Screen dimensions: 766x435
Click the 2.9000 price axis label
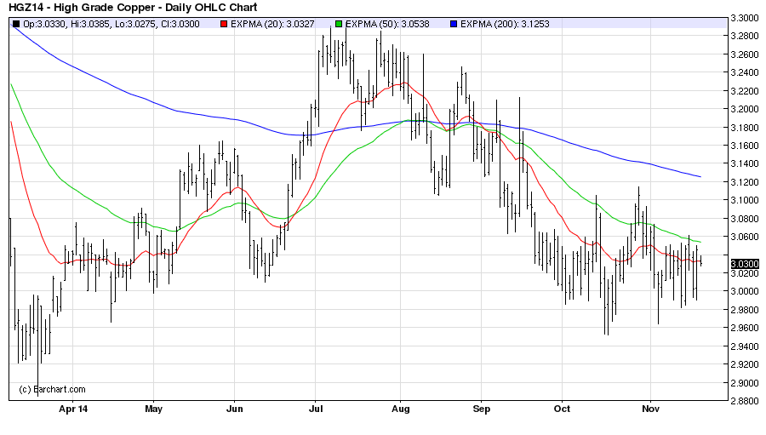745,383
